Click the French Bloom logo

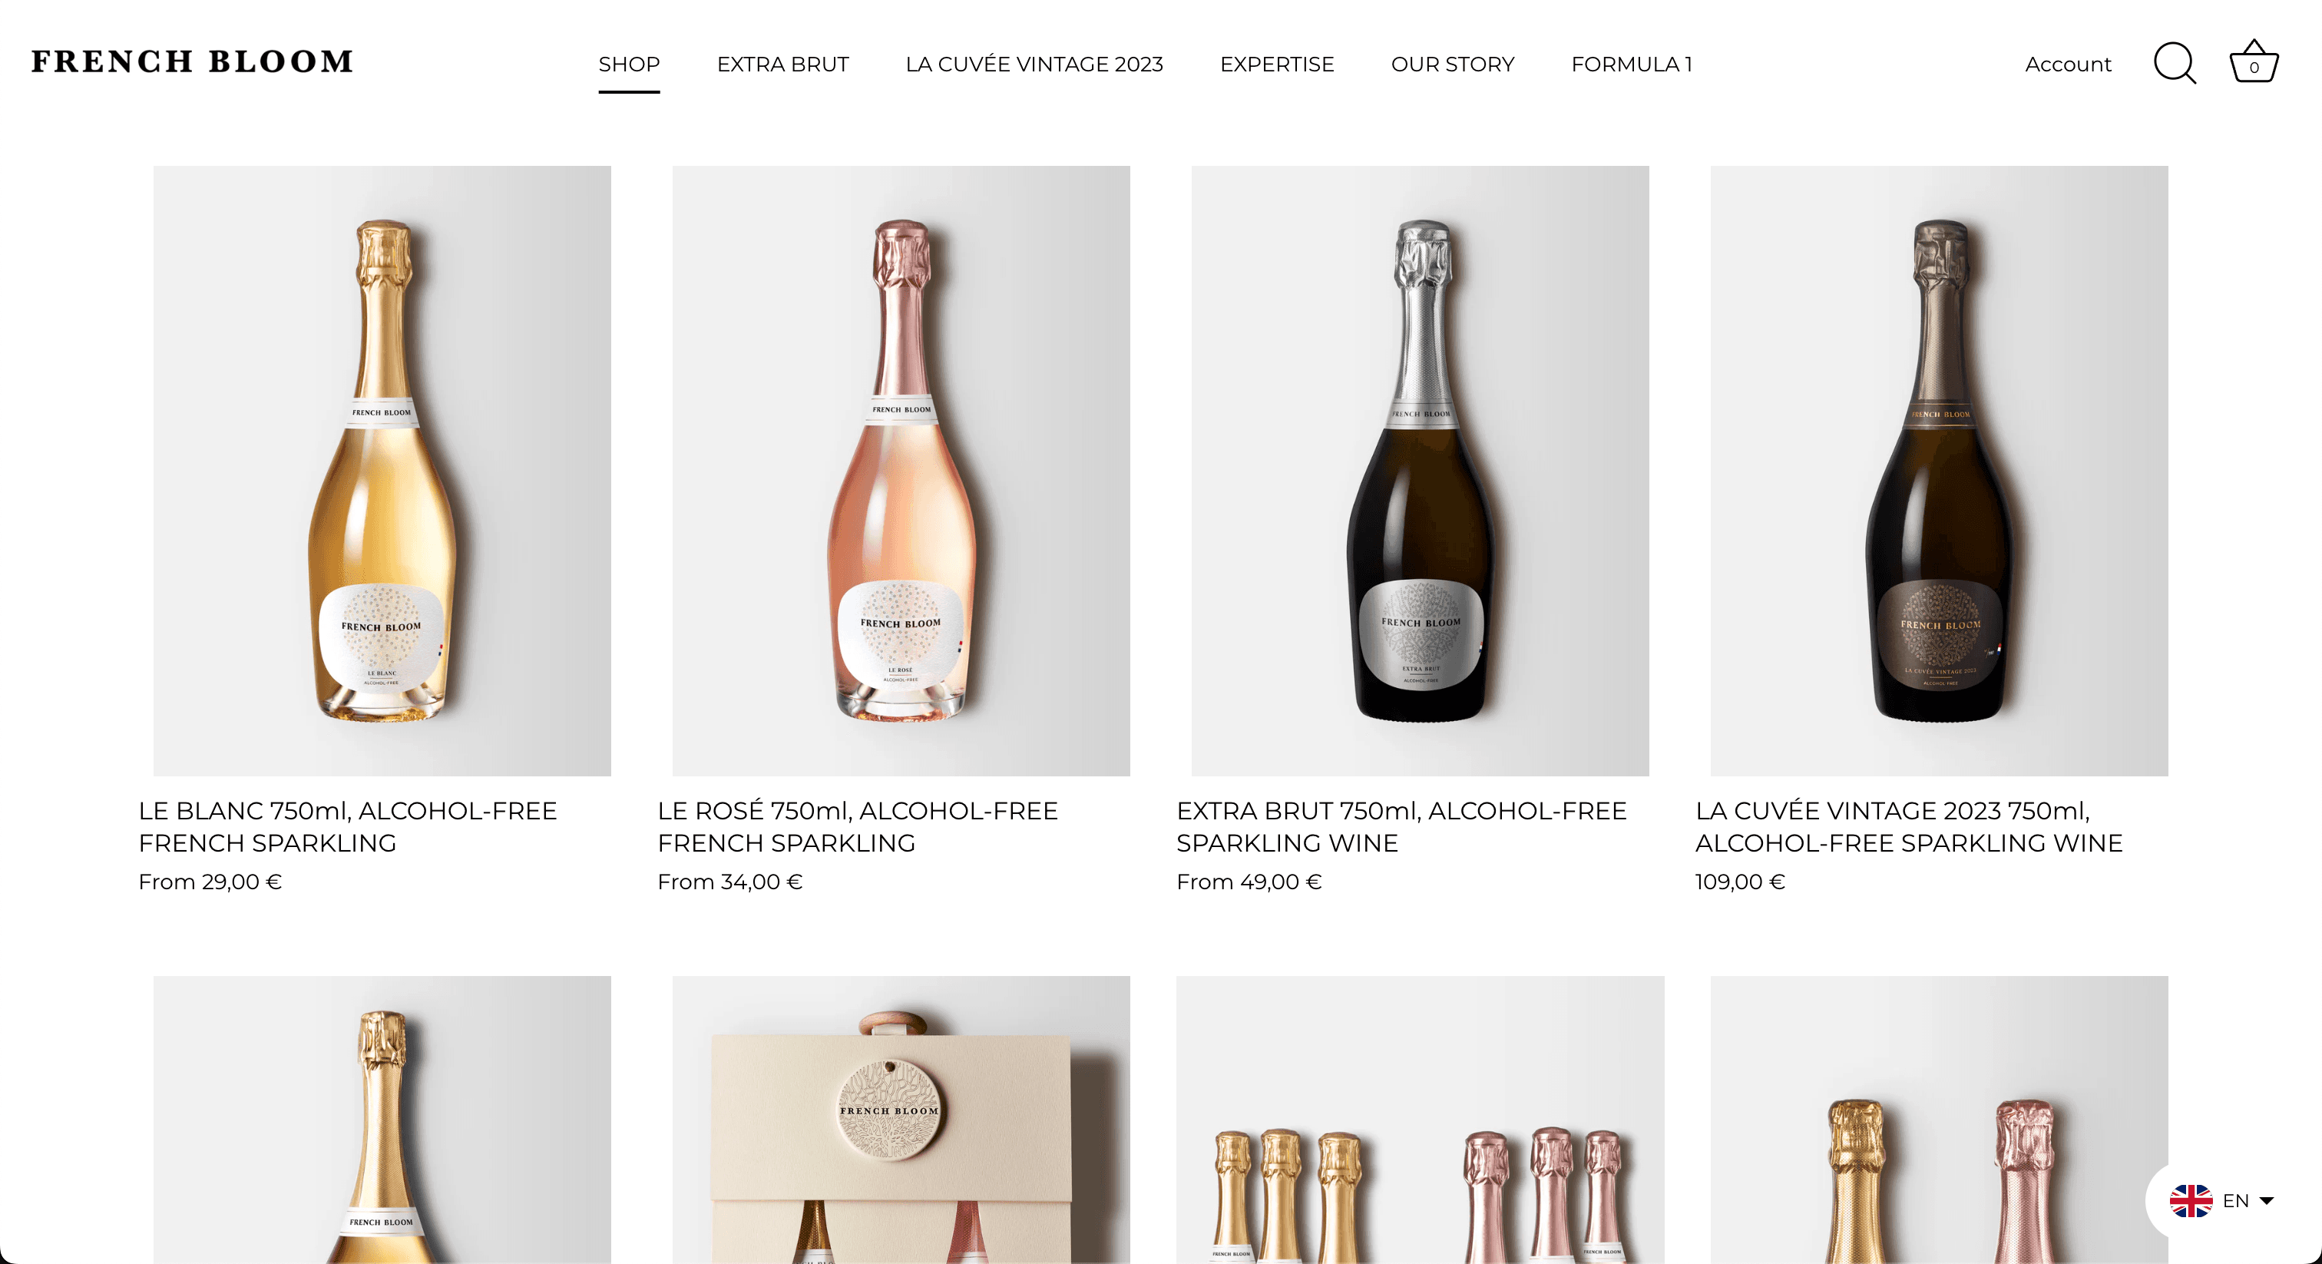tap(192, 61)
